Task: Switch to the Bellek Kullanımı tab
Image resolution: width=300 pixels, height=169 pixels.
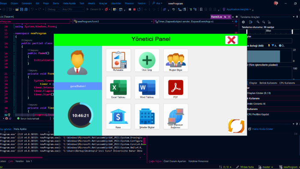Action: [x=268, y=83]
